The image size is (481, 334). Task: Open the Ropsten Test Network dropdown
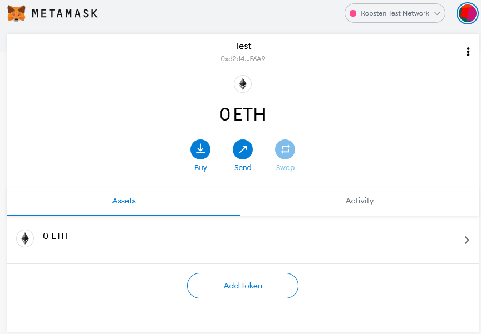point(395,13)
